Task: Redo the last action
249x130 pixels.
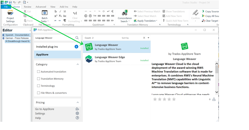Action: click(19, 2)
